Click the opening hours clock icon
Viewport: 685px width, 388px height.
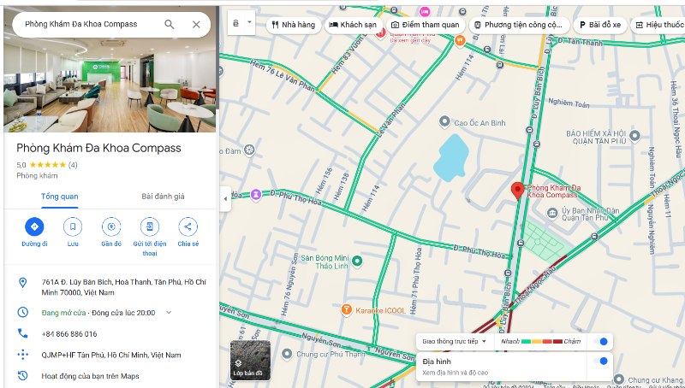[23, 312]
